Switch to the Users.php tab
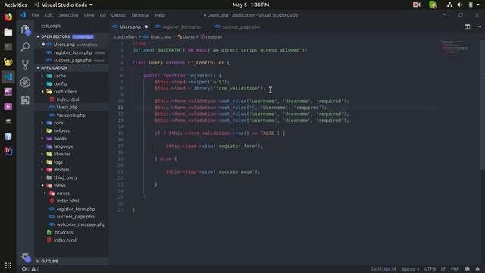The width and height of the screenshot is (485, 273). (x=130, y=27)
